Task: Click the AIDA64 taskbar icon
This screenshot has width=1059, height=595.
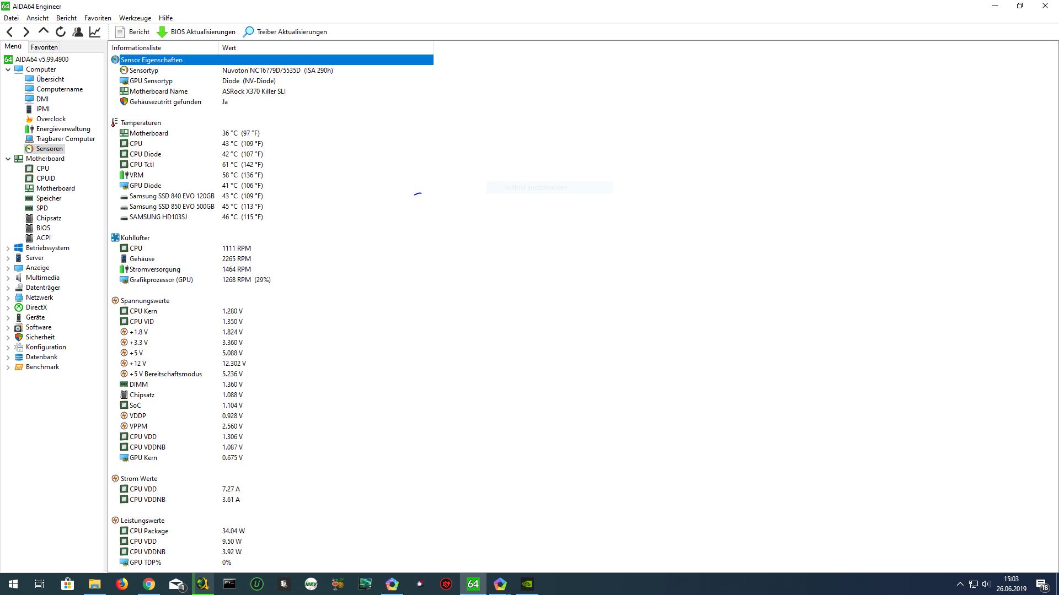Action: (x=473, y=584)
